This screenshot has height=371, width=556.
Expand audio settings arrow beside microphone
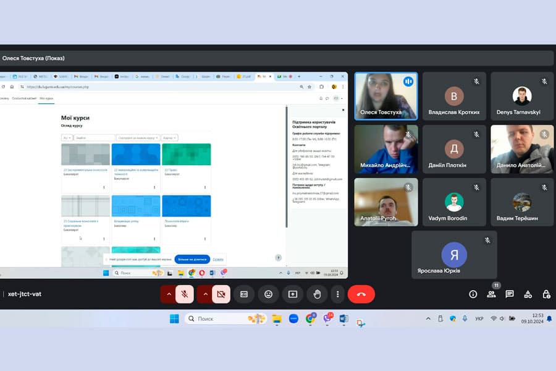tap(169, 294)
